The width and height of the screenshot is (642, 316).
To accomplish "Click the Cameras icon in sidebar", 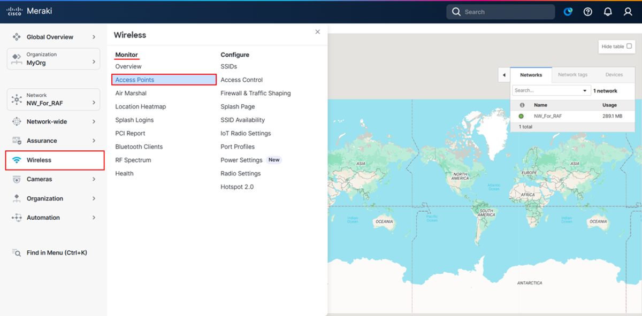I will coord(17,179).
